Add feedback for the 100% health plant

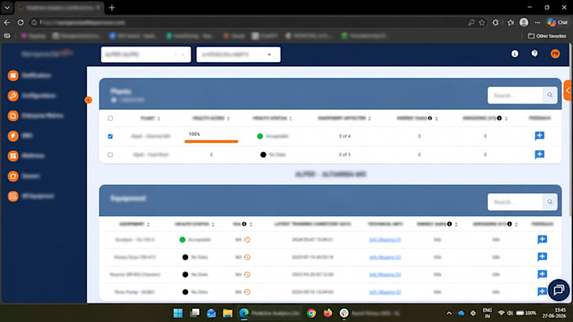coord(539,135)
